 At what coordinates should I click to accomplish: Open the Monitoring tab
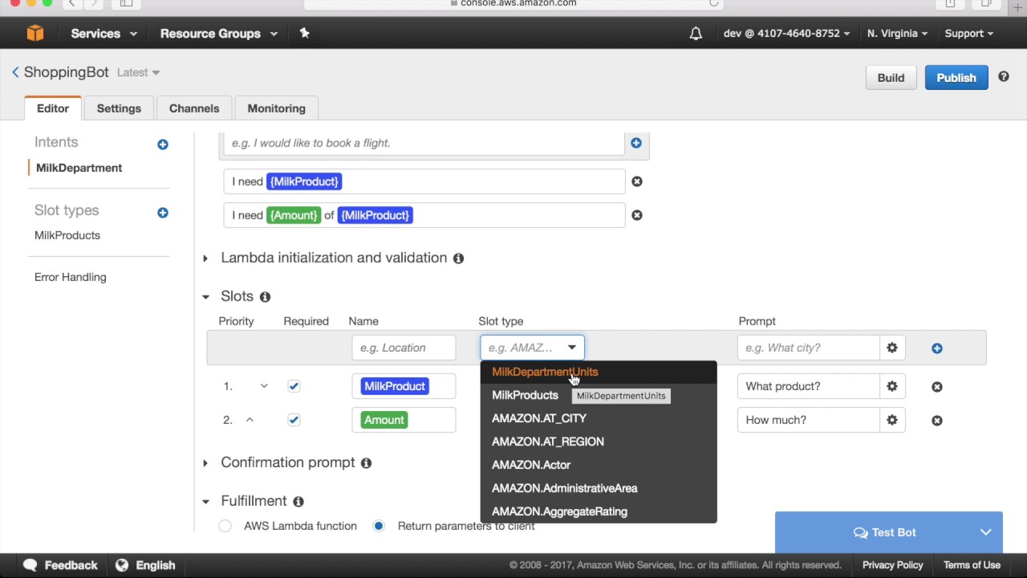point(276,108)
